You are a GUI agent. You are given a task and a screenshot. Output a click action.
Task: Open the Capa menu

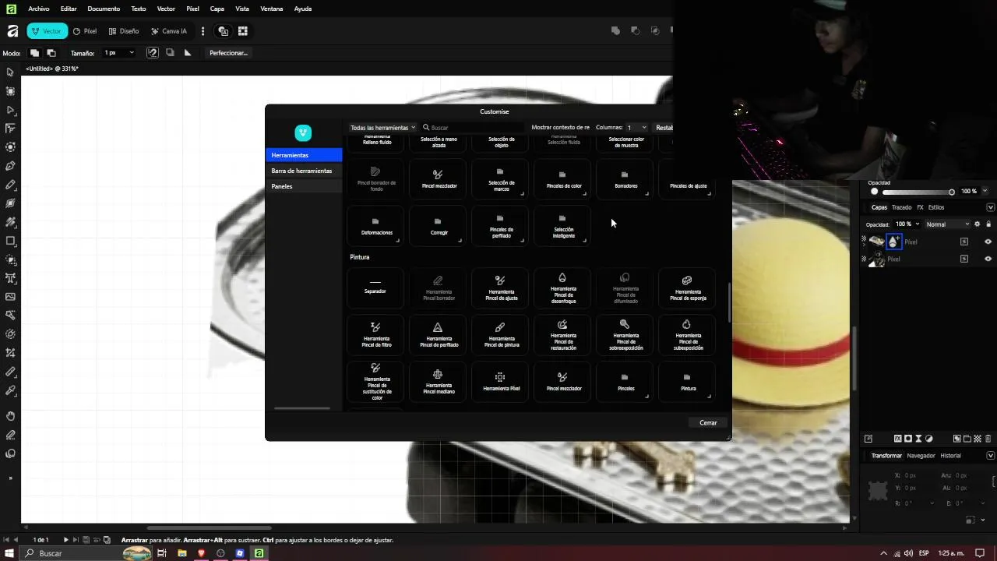[217, 9]
